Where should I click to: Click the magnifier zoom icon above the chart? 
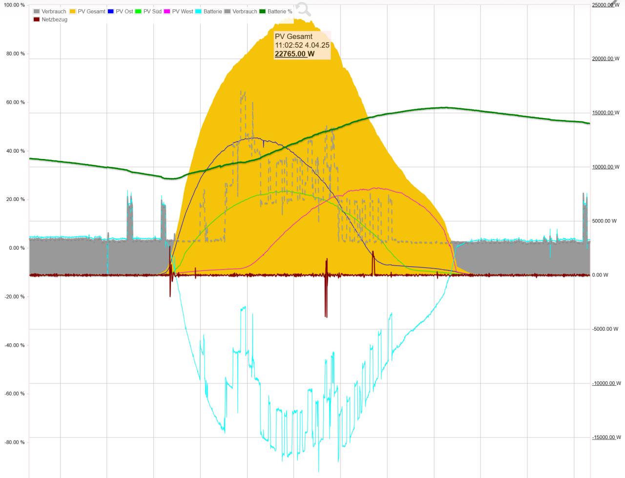pos(303,9)
